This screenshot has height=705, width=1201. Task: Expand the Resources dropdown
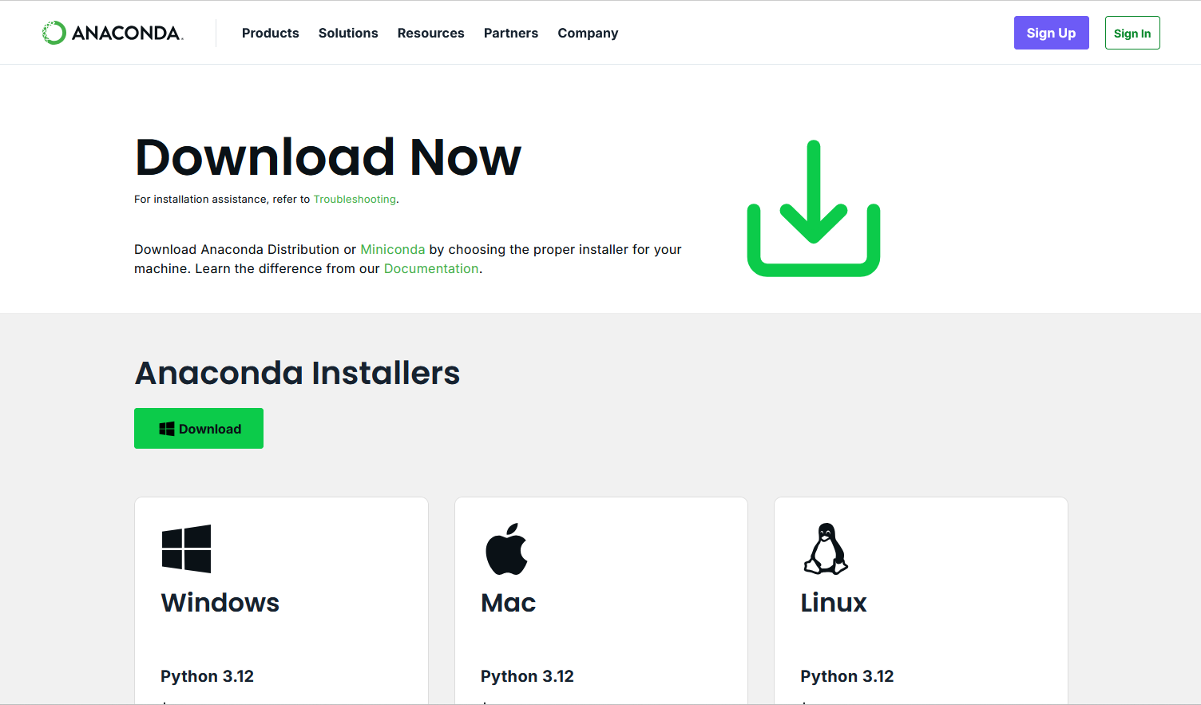(x=430, y=33)
